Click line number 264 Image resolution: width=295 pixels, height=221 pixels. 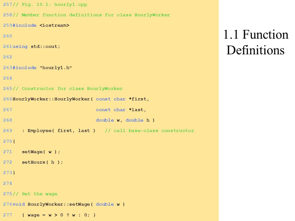click(7, 78)
